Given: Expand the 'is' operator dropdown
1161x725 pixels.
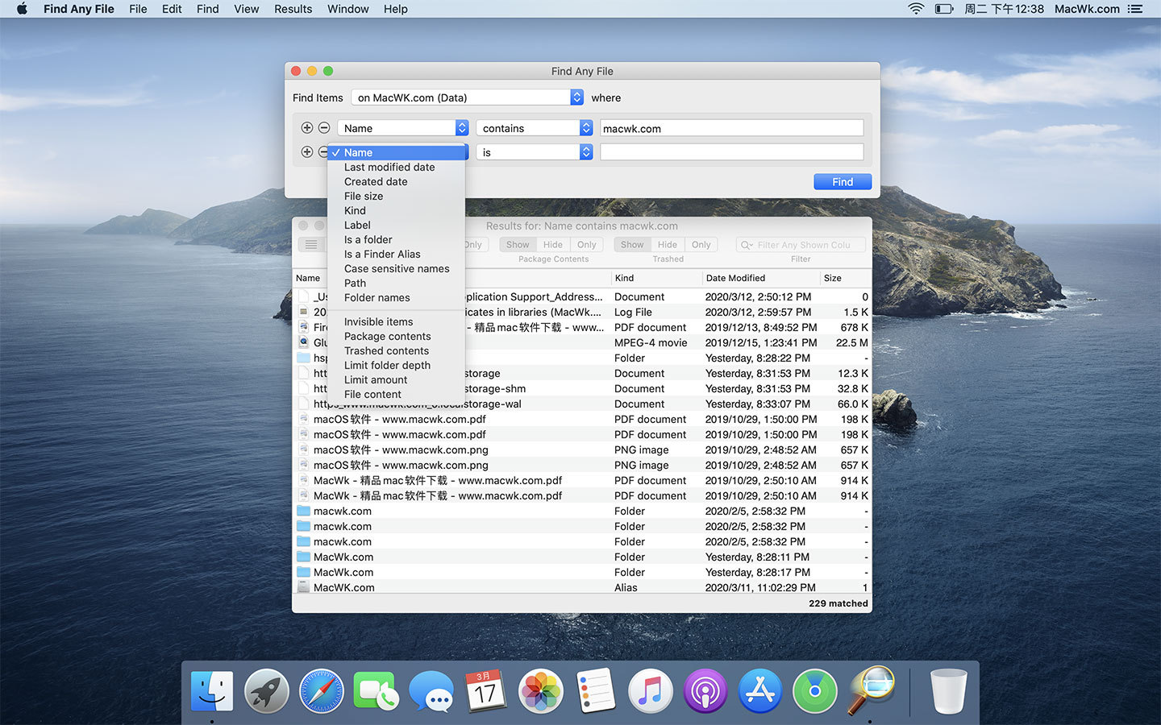Looking at the screenshot, I should 535,152.
